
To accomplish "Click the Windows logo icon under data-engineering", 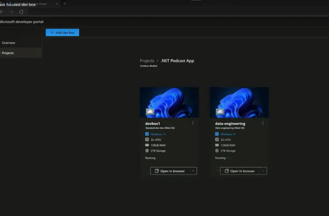I will (217, 134).
